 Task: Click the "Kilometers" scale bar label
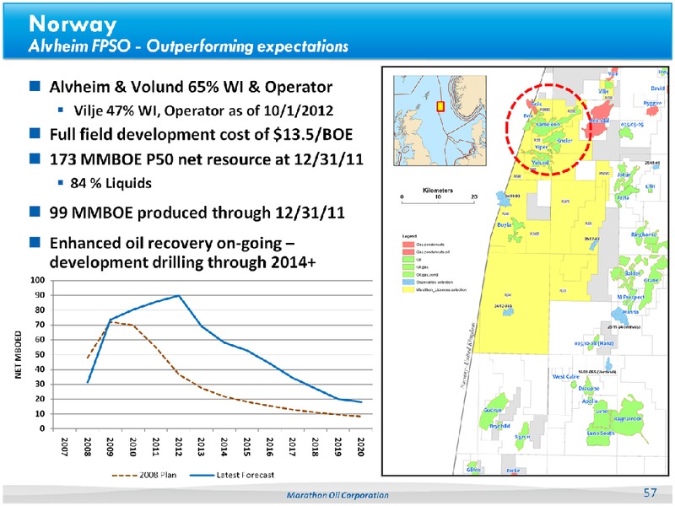[438, 191]
